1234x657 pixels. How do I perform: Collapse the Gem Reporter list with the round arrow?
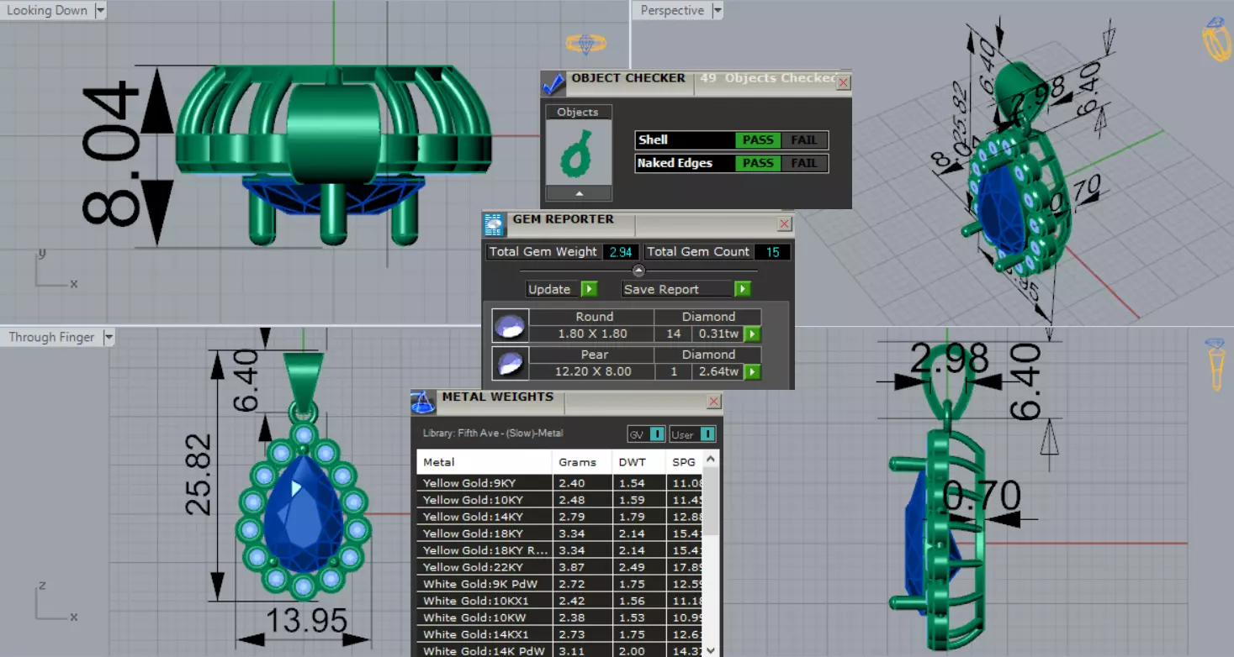tap(638, 271)
